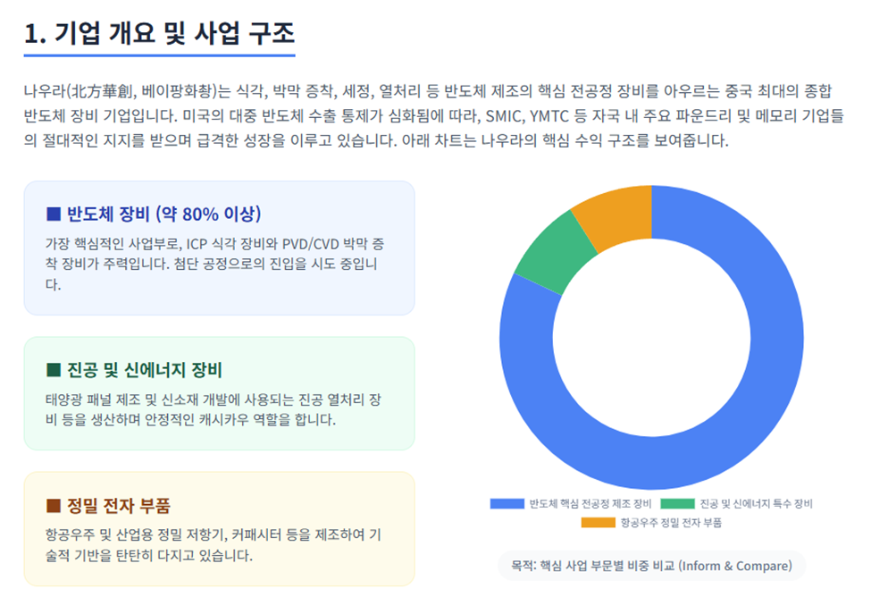Click the intro paragraph about 나우라
Image resolution: width=871 pixels, height=614 pixels.
click(434, 115)
